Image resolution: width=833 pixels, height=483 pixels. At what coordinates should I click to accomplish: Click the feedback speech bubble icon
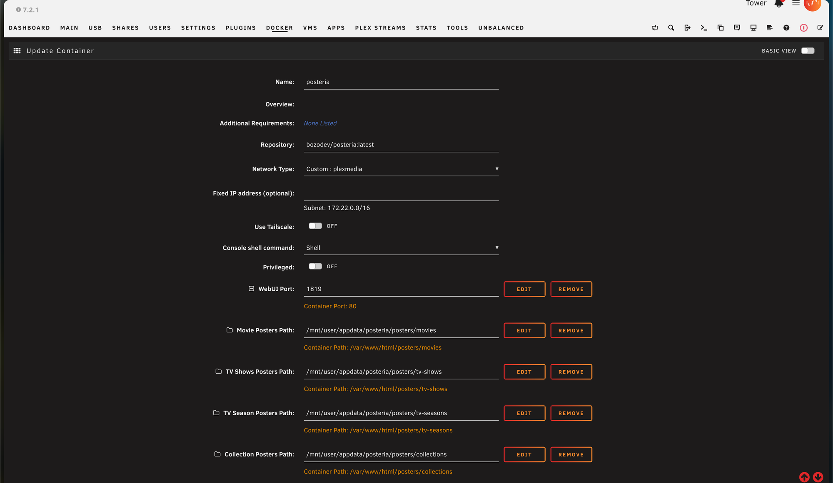(x=737, y=28)
